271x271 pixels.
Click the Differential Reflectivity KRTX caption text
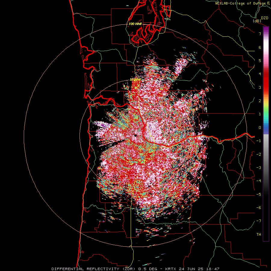[x=135, y=269]
